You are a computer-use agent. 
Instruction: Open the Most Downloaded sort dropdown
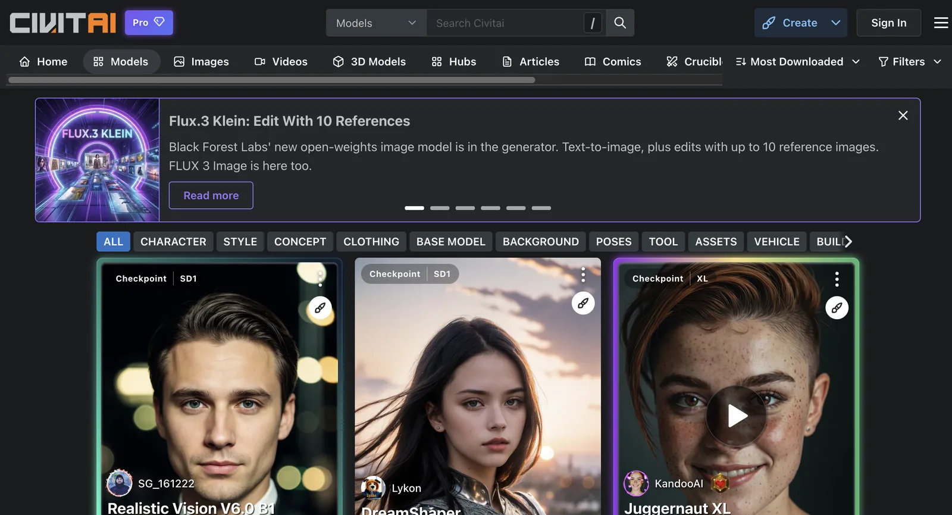(x=797, y=61)
